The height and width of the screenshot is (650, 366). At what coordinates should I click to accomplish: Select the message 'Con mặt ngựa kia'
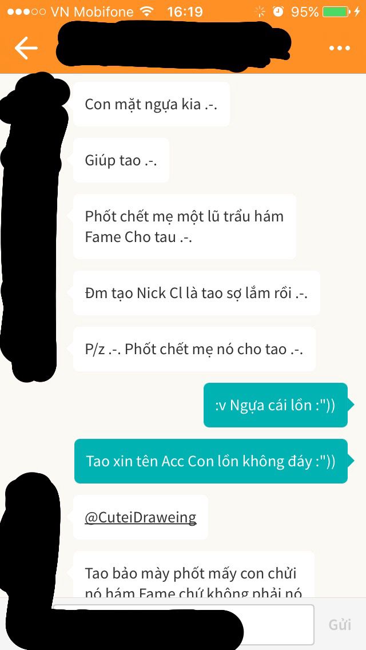(152, 104)
